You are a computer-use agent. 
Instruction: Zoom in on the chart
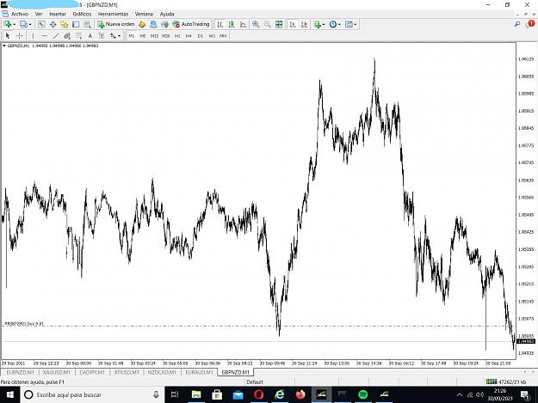tap(256, 24)
